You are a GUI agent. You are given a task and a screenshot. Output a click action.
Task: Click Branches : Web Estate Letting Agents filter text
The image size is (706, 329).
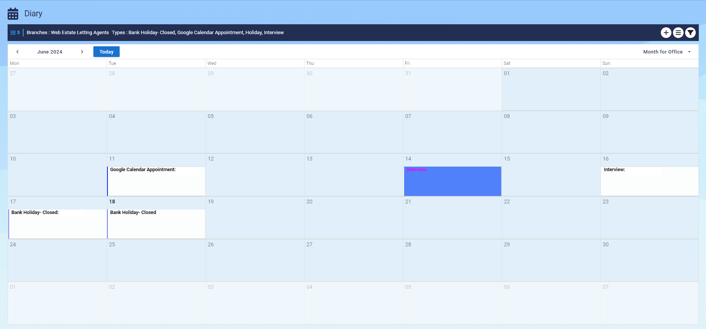(68, 33)
